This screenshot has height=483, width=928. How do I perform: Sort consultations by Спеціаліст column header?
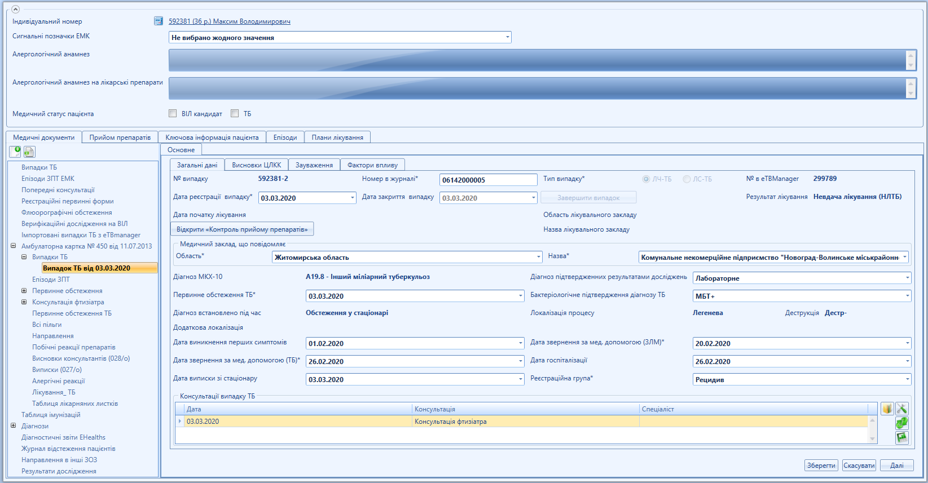point(754,409)
